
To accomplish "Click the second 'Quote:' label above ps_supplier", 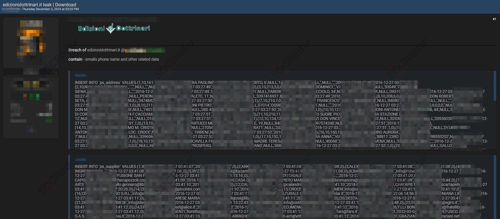I will (81, 159).
